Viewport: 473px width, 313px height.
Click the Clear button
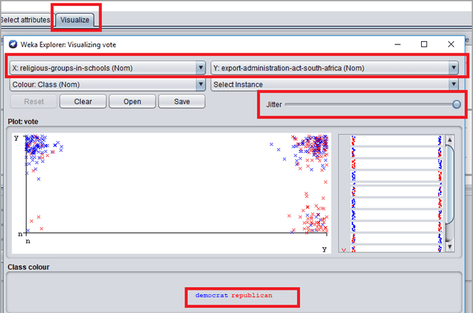point(83,102)
